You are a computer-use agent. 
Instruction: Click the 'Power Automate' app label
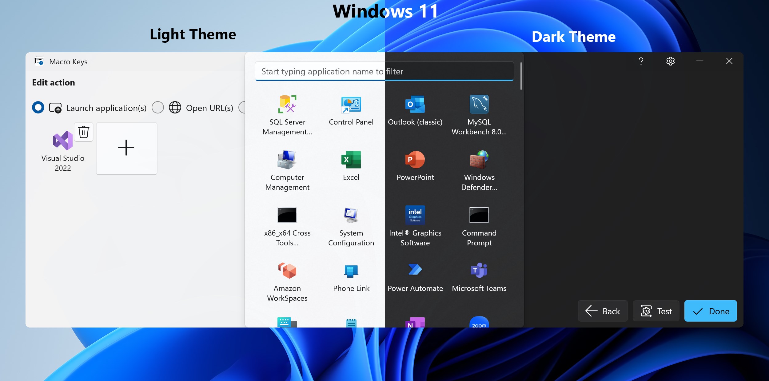(x=415, y=288)
